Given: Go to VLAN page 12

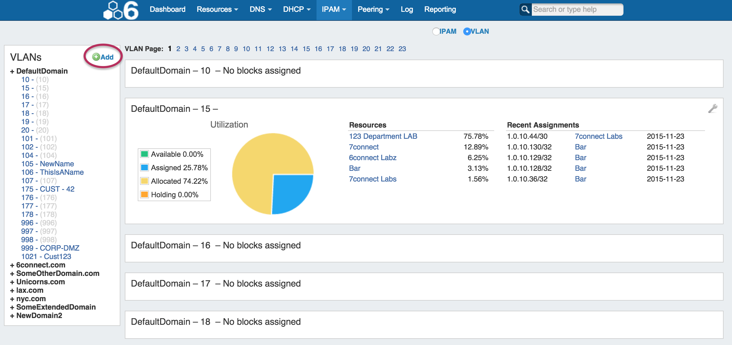Looking at the screenshot, I should click(270, 49).
